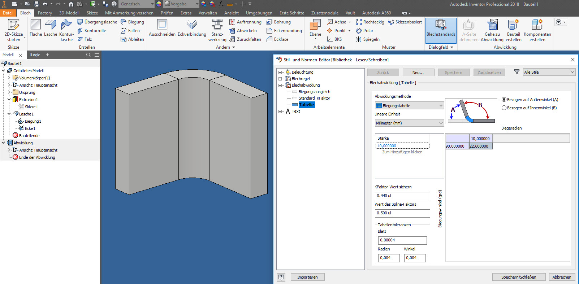Click the Bohrung hole tool
The image size is (579, 284).
click(278, 22)
